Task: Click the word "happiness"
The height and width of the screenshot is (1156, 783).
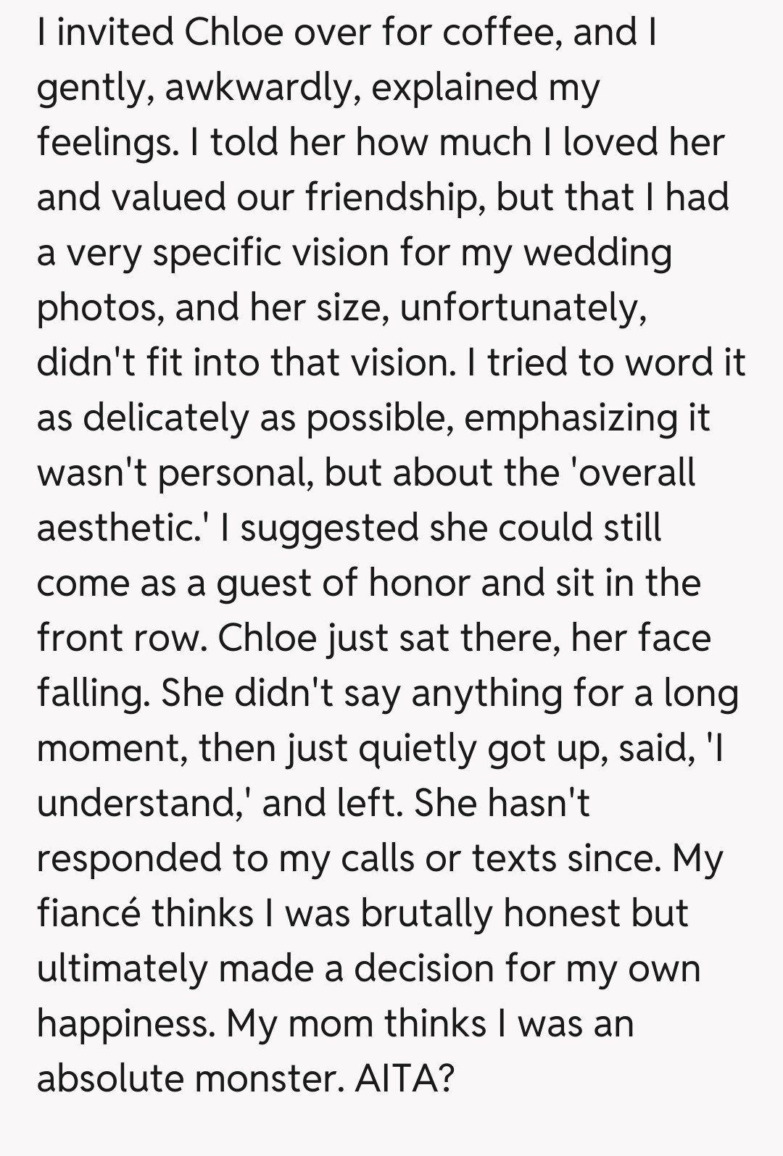Action: point(125,1024)
